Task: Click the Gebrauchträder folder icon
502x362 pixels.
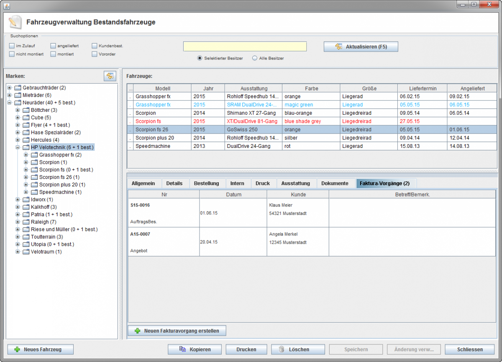Action: [x=18, y=88]
